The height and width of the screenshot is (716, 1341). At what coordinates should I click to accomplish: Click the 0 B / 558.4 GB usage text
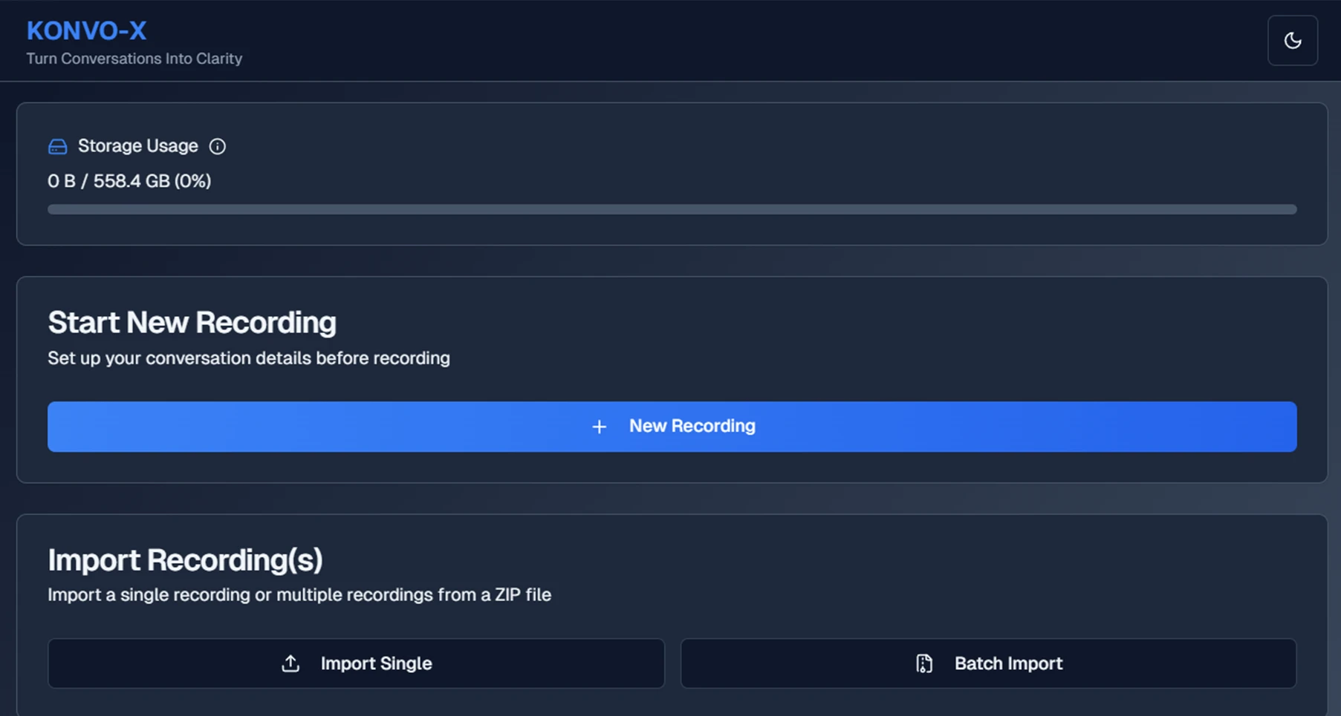[x=130, y=180]
